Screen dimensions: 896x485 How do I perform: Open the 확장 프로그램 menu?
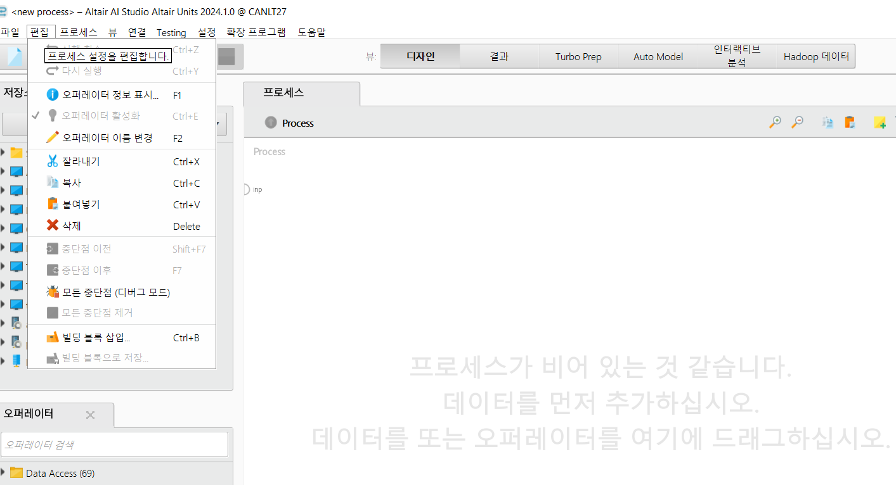[x=256, y=32]
